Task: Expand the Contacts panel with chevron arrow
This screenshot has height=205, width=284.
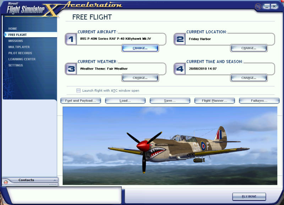Action: click(54, 180)
